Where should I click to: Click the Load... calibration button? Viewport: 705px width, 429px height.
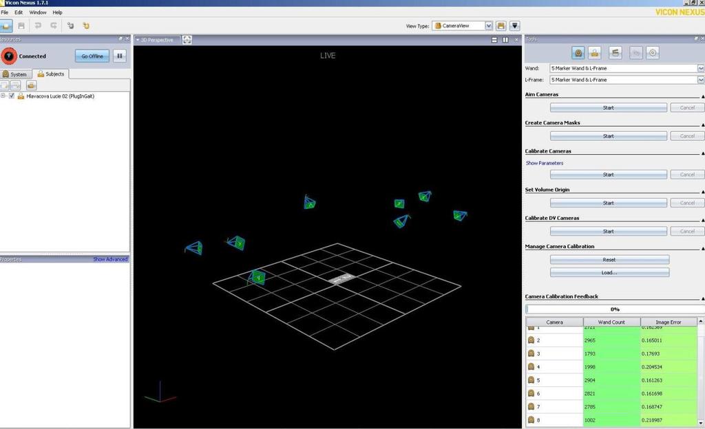point(609,272)
